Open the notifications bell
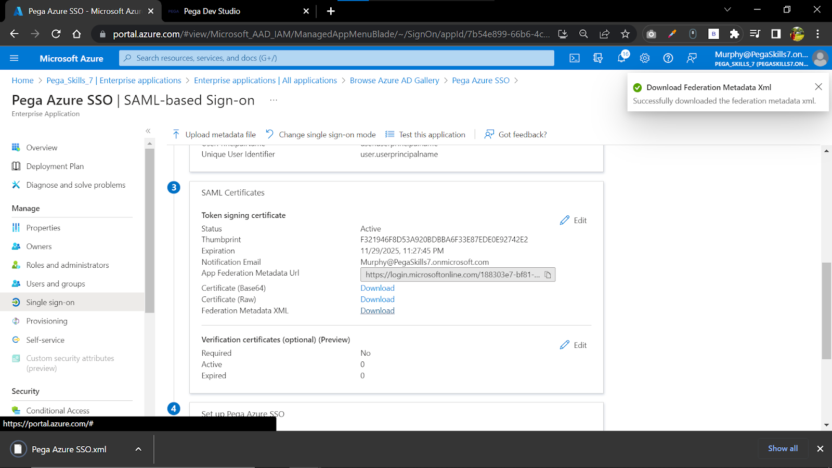The height and width of the screenshot is (468, 832). pos(622,58)
